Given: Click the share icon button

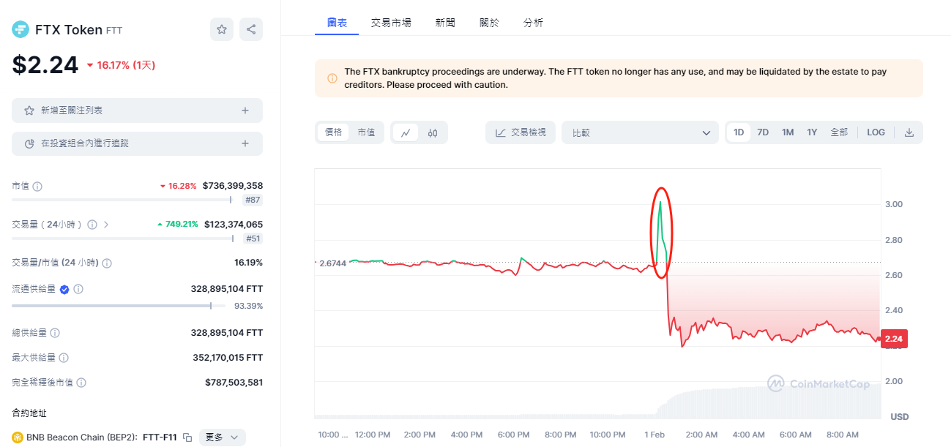Looking at the screenshot, I should 251,29.
